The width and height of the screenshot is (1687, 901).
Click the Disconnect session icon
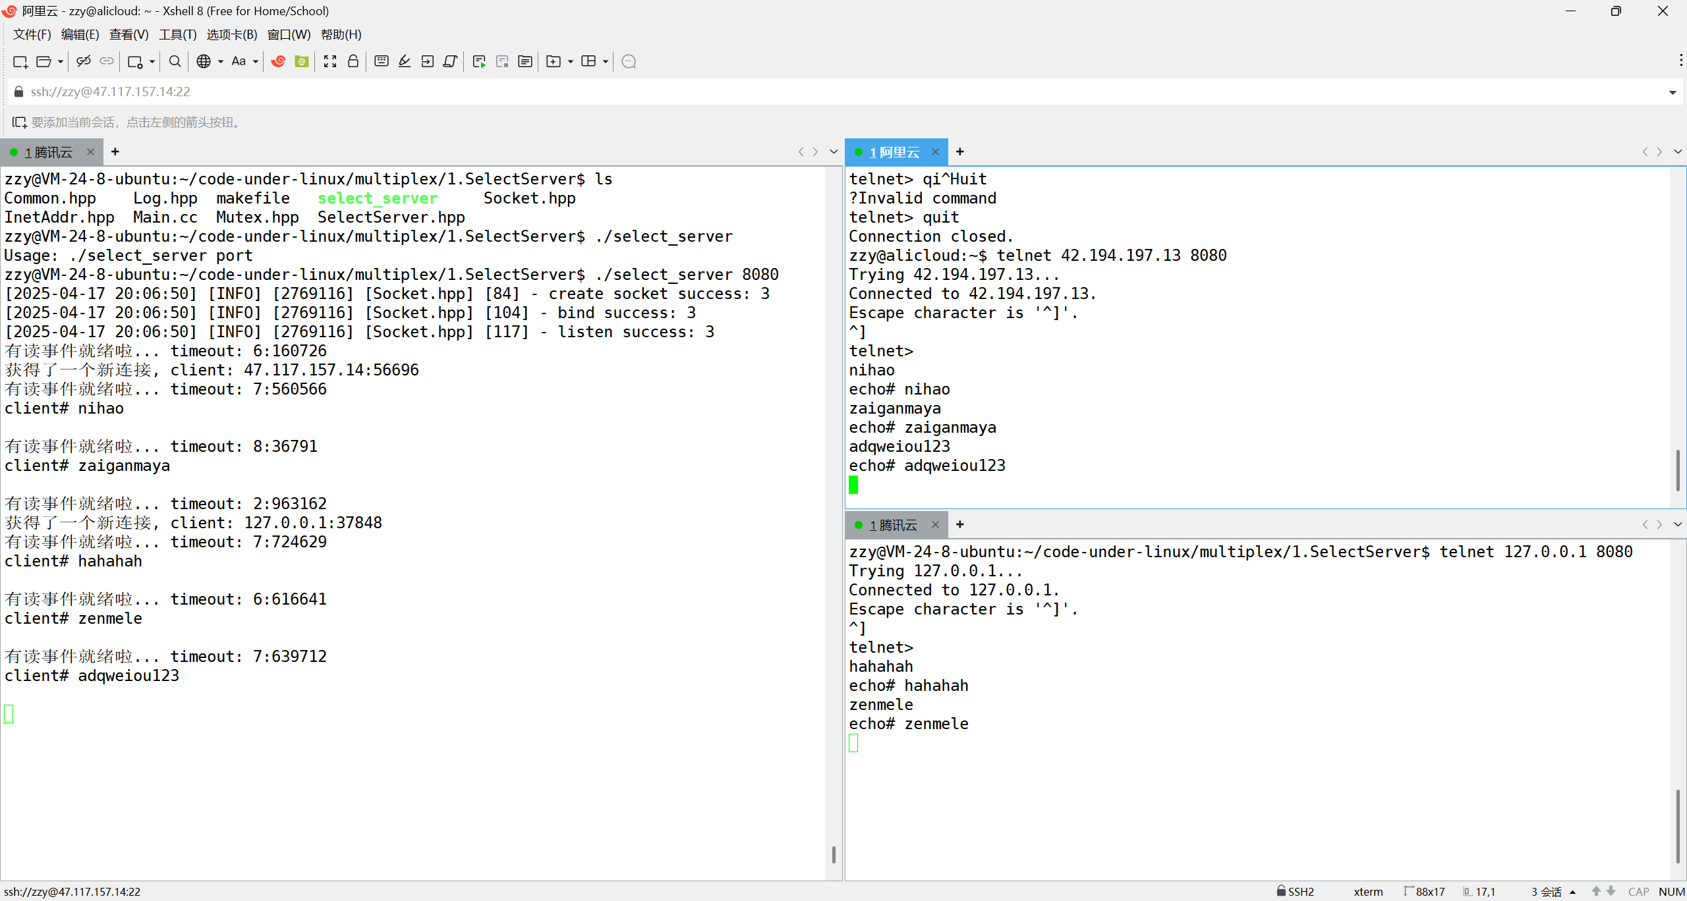click(x=83, y=61)
